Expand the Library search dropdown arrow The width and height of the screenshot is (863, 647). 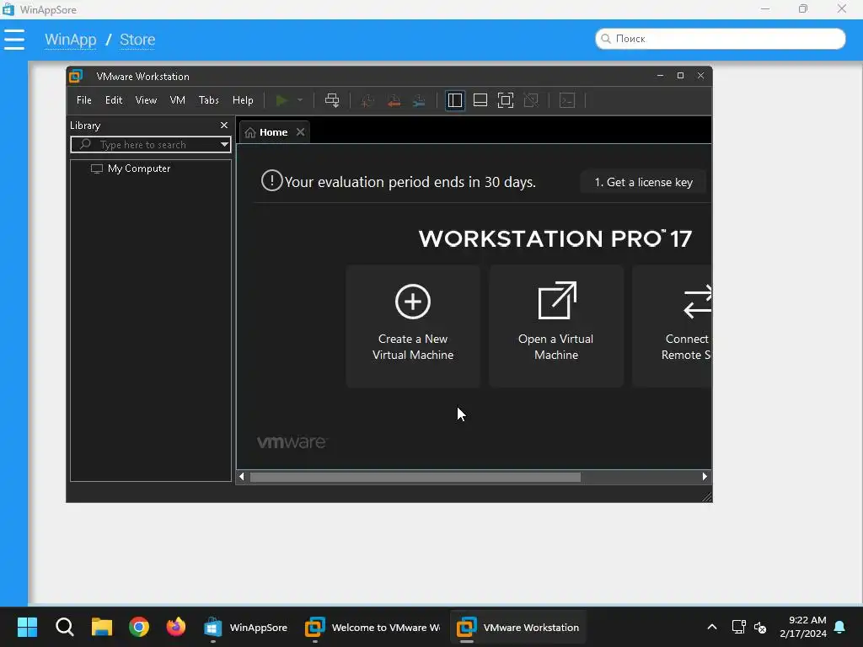224,145
